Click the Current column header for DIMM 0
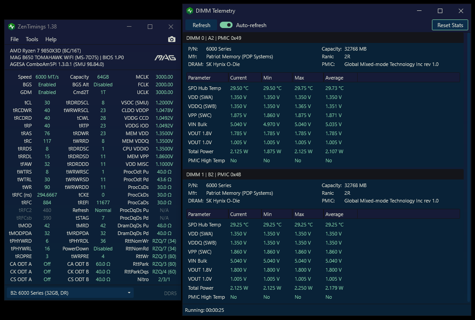Viewport: 475px width, 320px height. [245, 78]
